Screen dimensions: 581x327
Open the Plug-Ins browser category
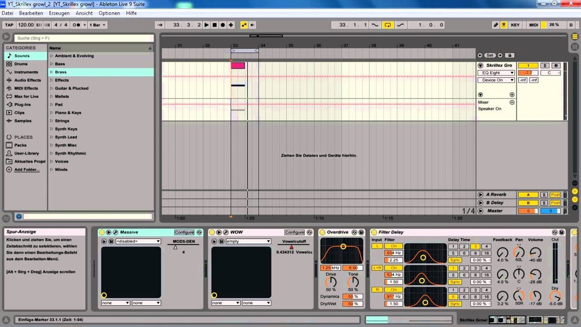[x=22, y=104]
